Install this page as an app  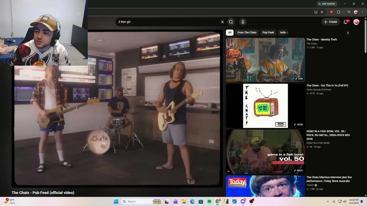(x=316, y=12)
